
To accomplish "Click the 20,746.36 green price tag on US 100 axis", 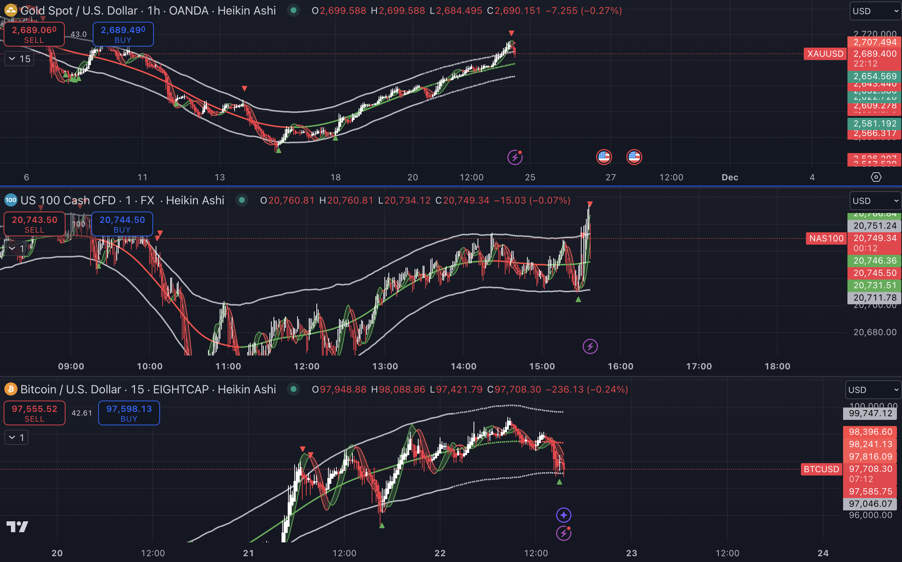I will click(x=874, y=261).
